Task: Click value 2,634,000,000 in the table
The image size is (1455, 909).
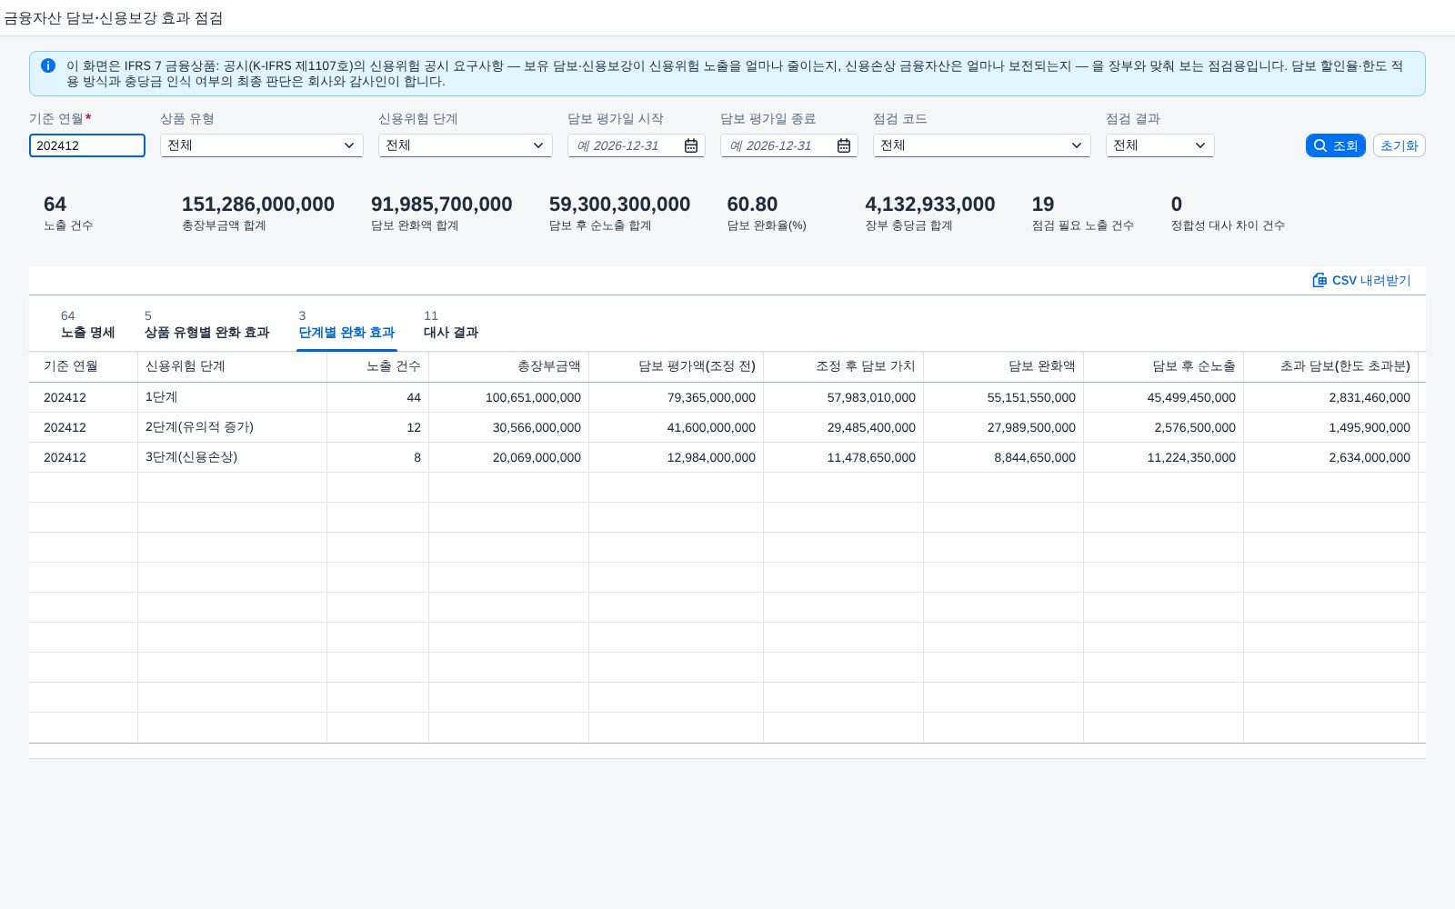Action: (1370, 457)
